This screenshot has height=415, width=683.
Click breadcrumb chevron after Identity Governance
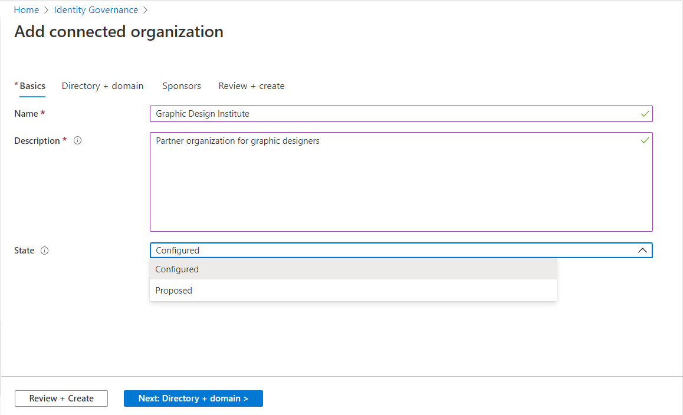(145, 10)
